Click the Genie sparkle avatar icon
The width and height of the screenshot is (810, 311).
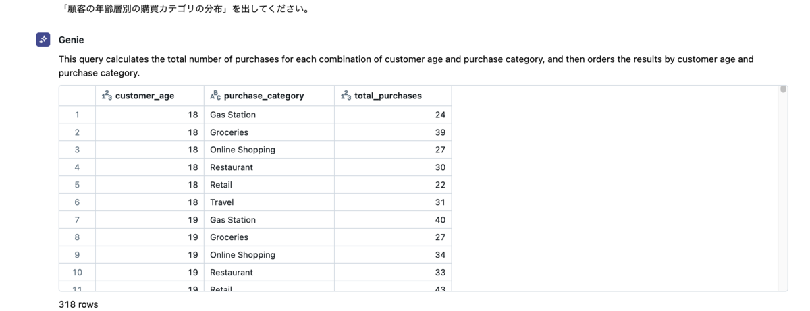43,40
